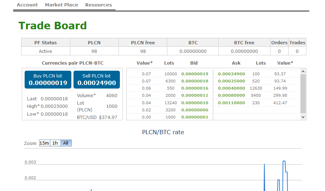325x191 pixels.
Task: Click the Low price label
Action: click(x=33, y=114)
